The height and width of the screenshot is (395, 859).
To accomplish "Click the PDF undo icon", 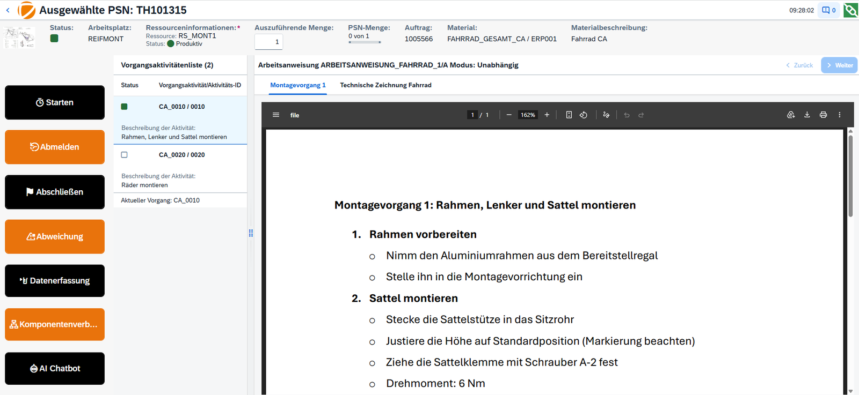I will pos(627,115).
